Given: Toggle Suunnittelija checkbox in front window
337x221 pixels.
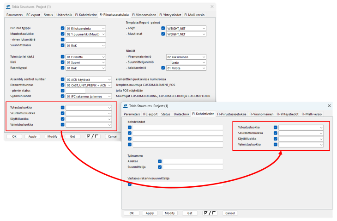Looking at the screenshot, I should point(160,167).
